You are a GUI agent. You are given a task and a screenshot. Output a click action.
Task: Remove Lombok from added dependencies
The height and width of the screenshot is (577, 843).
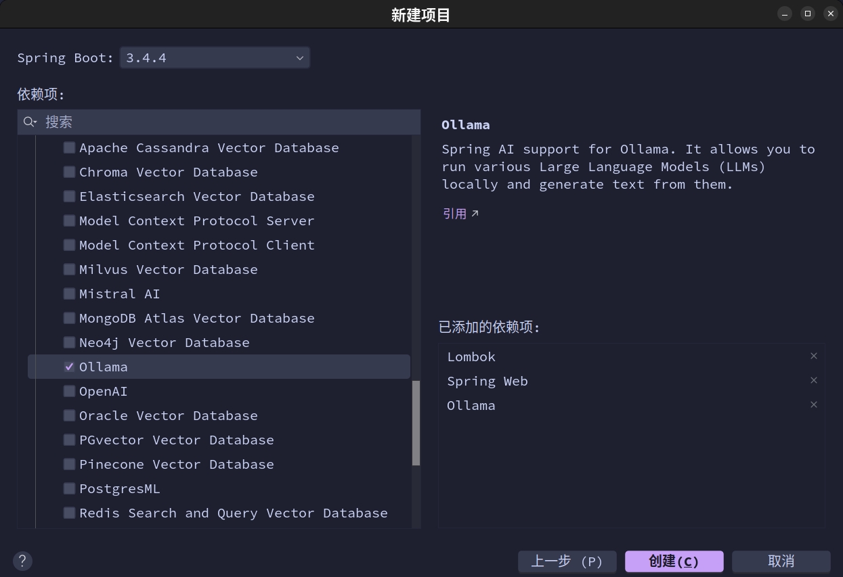click(x=813, y=356)
